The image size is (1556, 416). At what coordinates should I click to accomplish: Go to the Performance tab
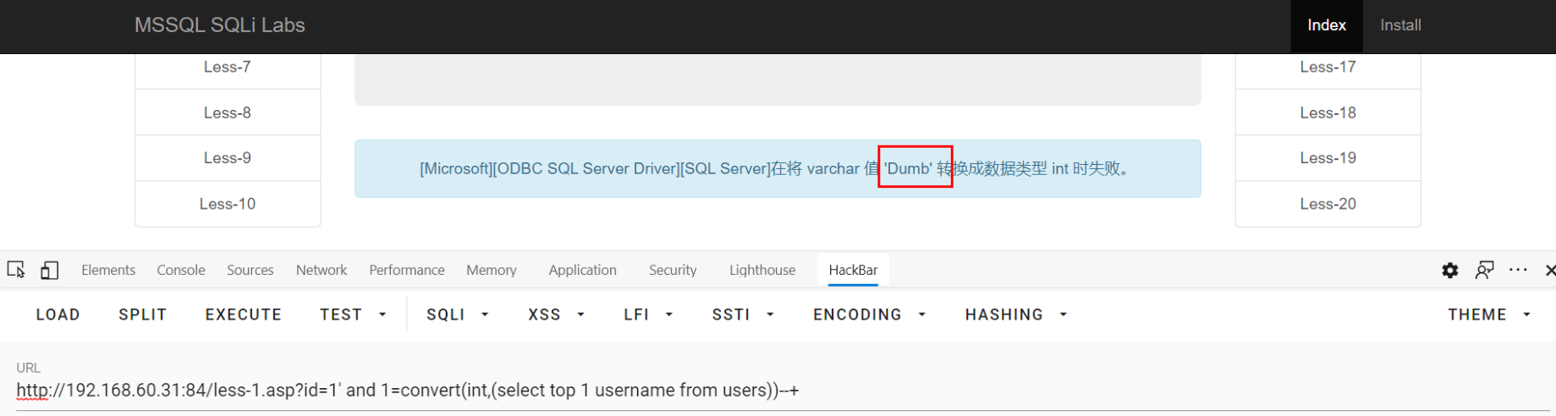(407, 270)
